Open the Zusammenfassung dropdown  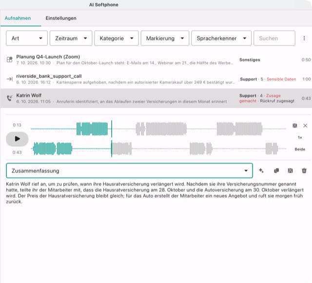pos(130,170)
